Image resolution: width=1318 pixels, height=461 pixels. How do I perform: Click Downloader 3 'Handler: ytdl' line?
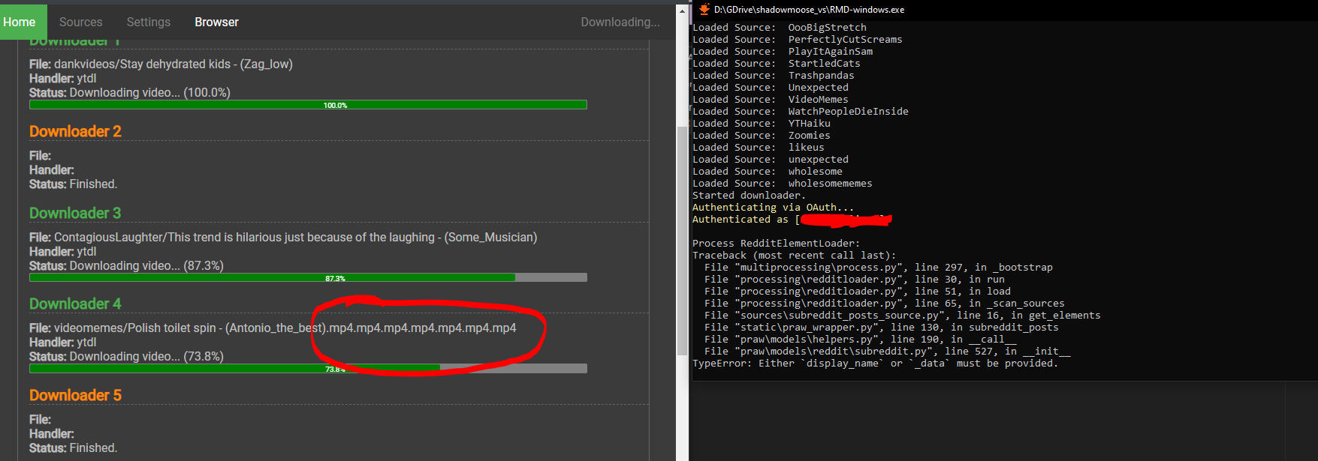(x=63, y=252)
